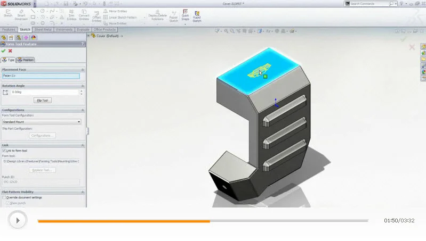
Task: Click the Quick Snaps icon
Action: [186, 15]
